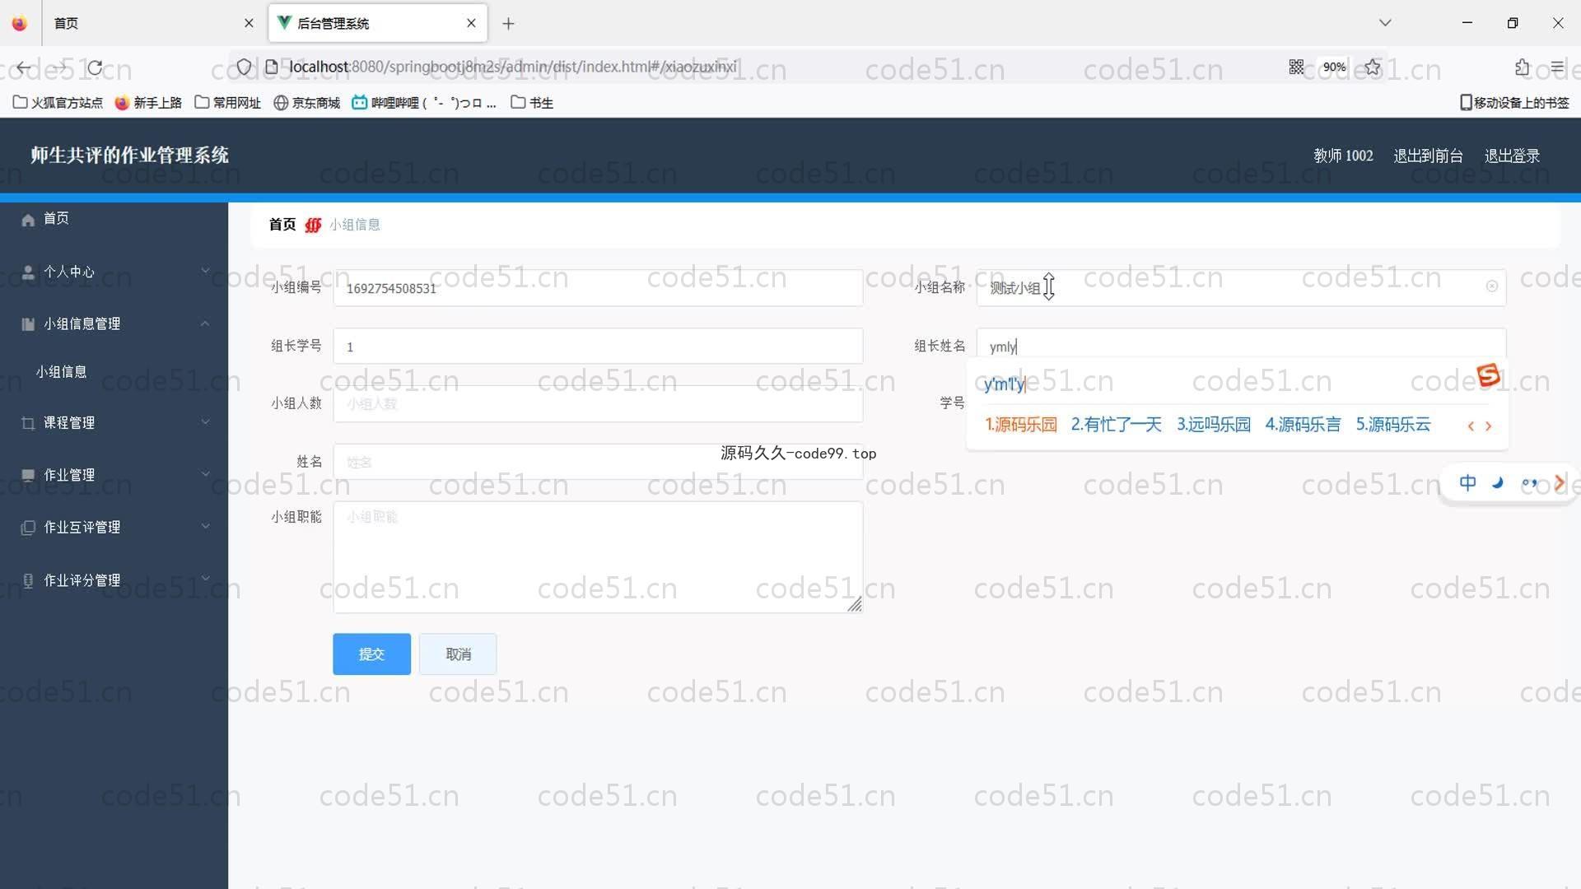Toggle the punctuation mode icon on IME bar
This screenshot has width=1581, height=889.
[x=1529, y=483]
